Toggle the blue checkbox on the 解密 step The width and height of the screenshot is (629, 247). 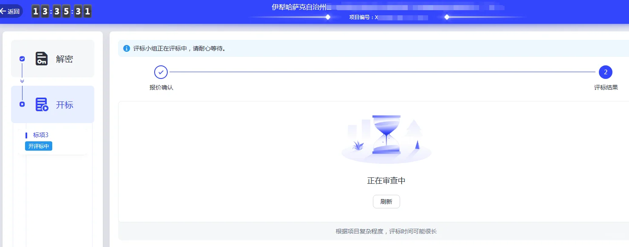click(22, 59)
